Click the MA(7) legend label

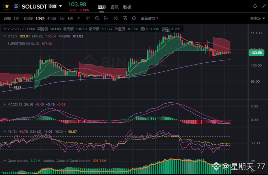point(12,36)
